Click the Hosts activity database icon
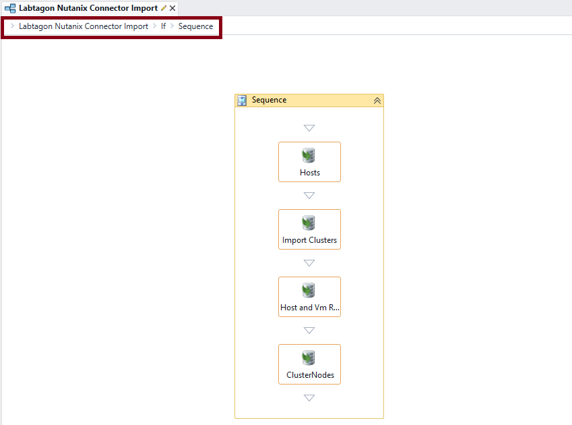Screen dimensions: 572x425 [309, 156]
